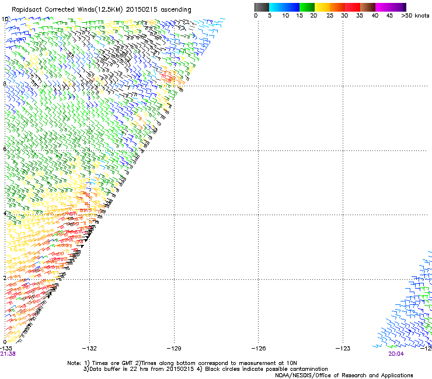
Task: Click the orange 25-30 knots legend swatch
Action: click(337, 7)
